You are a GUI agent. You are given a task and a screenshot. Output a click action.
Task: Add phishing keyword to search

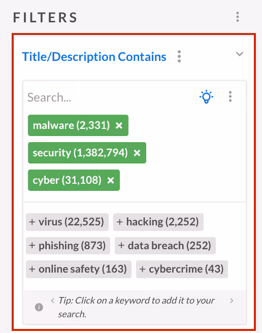[68, 246]
